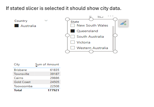This screenshot has height=107, width=154.
Task: Click the 39187 amount value
Action: [x=55, y=74]
